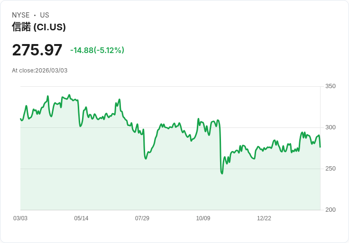The width and height of the screenshot is (349, 243).
Task: Click the 10/09 x-axis date label
Action: [x=203, y=218]
